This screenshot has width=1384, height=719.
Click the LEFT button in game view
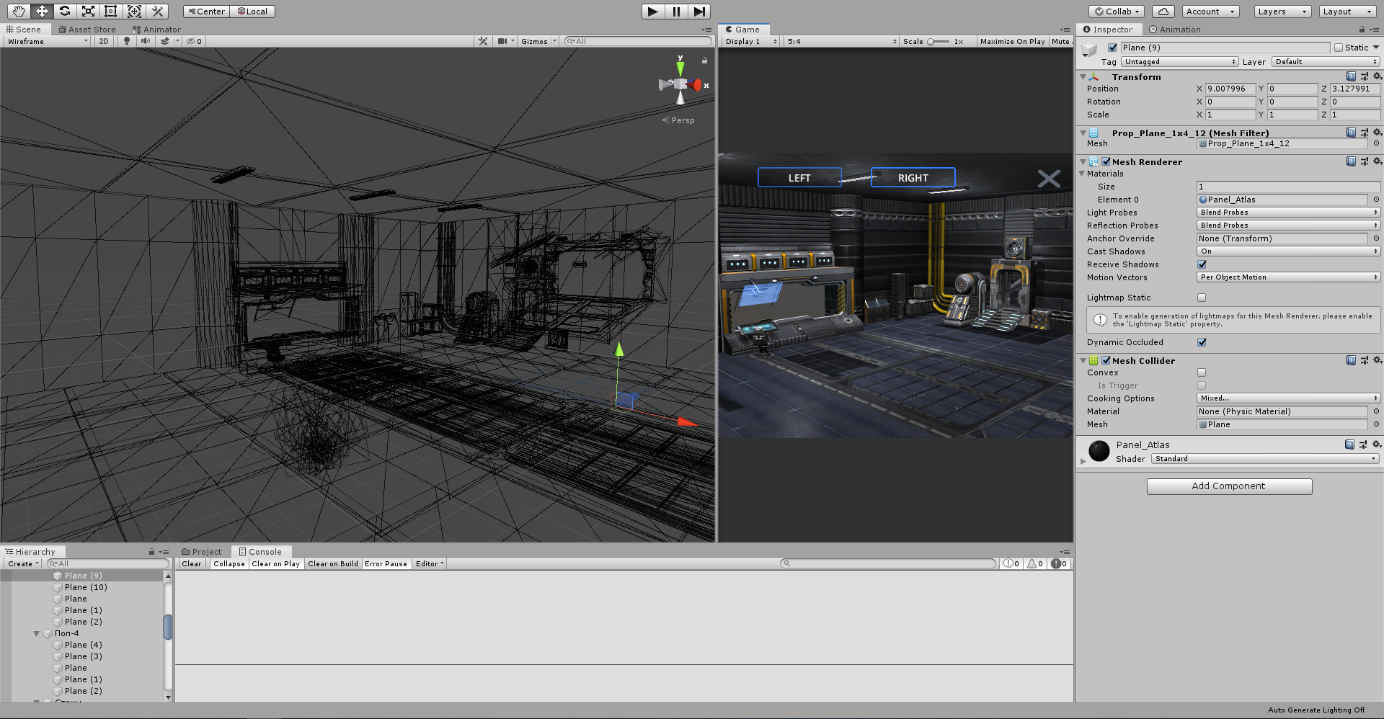pos(799,177)
